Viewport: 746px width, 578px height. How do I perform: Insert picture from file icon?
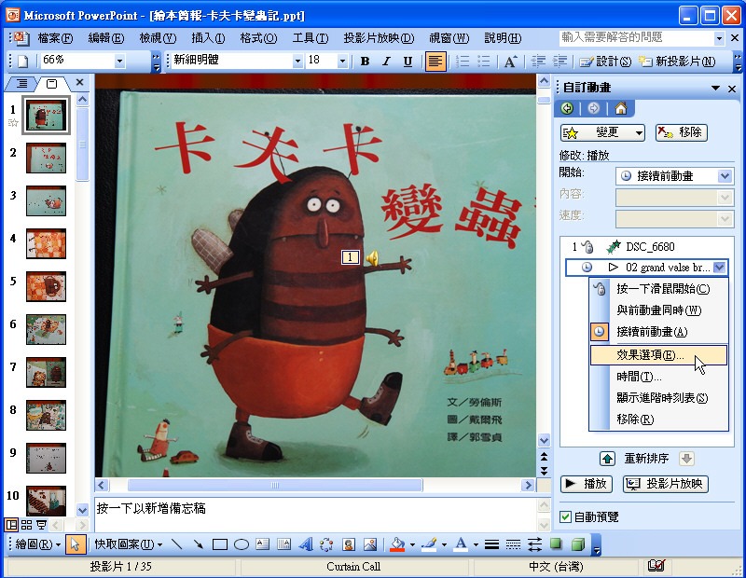[x=370, y=544]
